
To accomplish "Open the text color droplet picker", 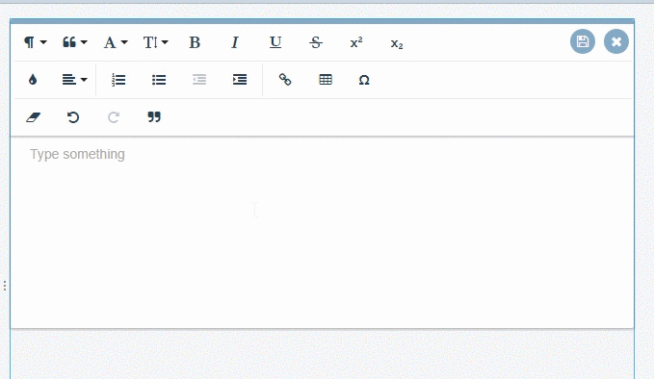I will (x=33, y=80).
